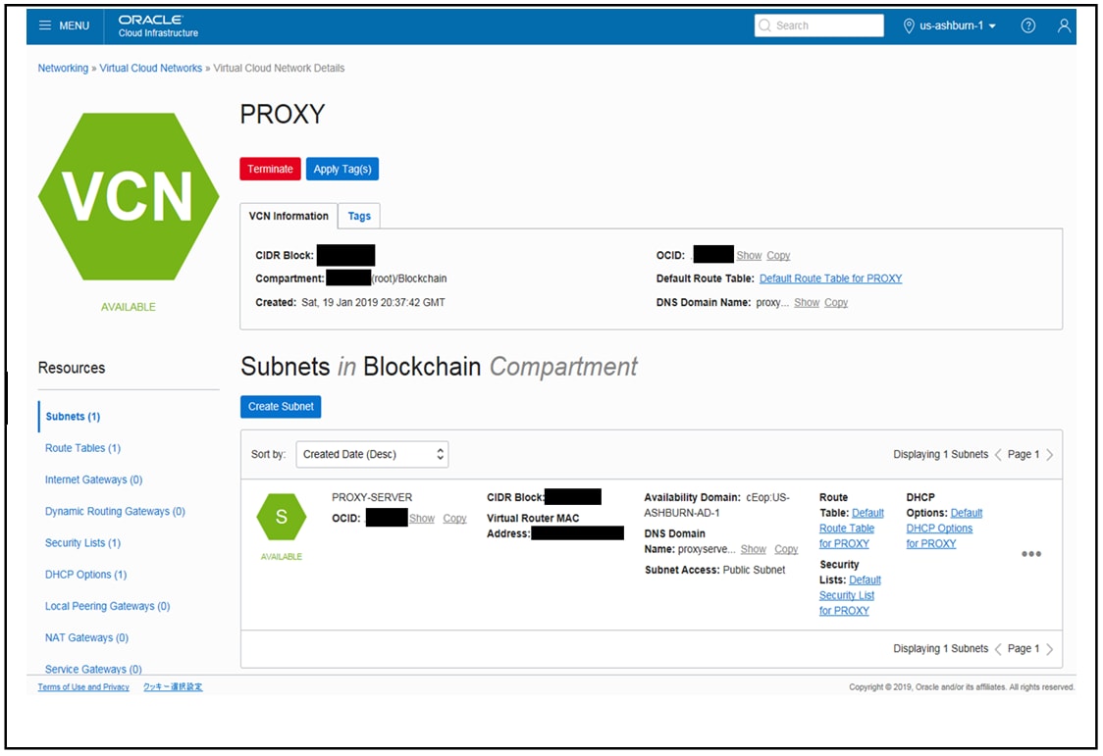Image resolution: width=1103 pixels, height=756 pixels.
Task: Select Route Tables (1) in Resources
Action: point(83,447)
